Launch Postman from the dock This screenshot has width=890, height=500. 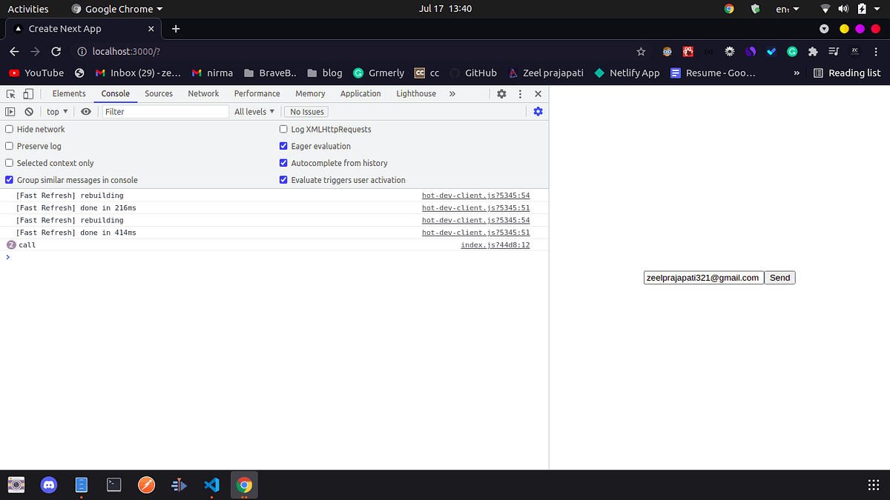click(147, 485)
